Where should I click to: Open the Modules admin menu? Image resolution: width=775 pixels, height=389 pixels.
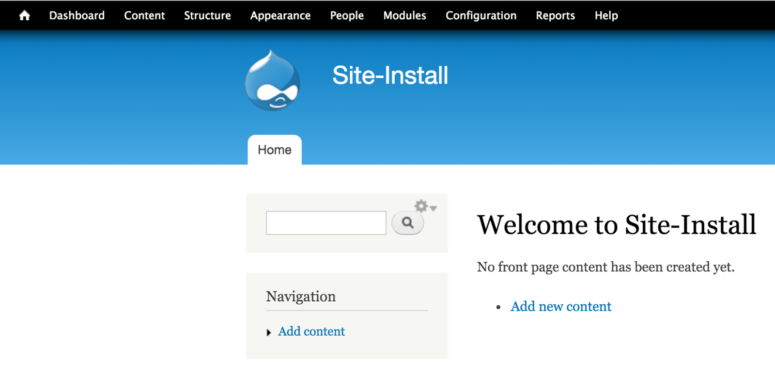pyautogui.click(x=404, y=15)
